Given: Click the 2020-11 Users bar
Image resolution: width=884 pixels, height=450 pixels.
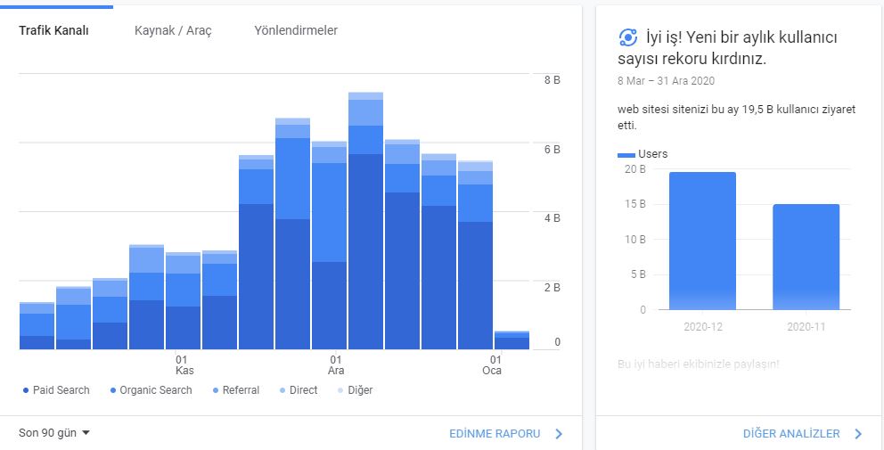Looking at the screenshot, I should (x=806, y=257).
